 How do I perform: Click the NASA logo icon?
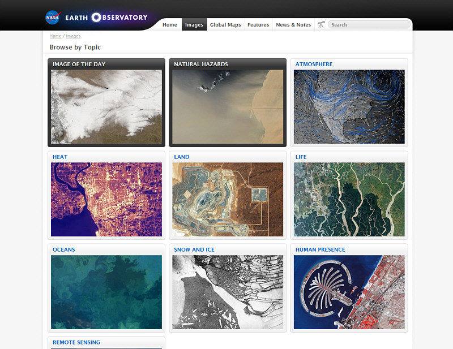pos(53,17)
